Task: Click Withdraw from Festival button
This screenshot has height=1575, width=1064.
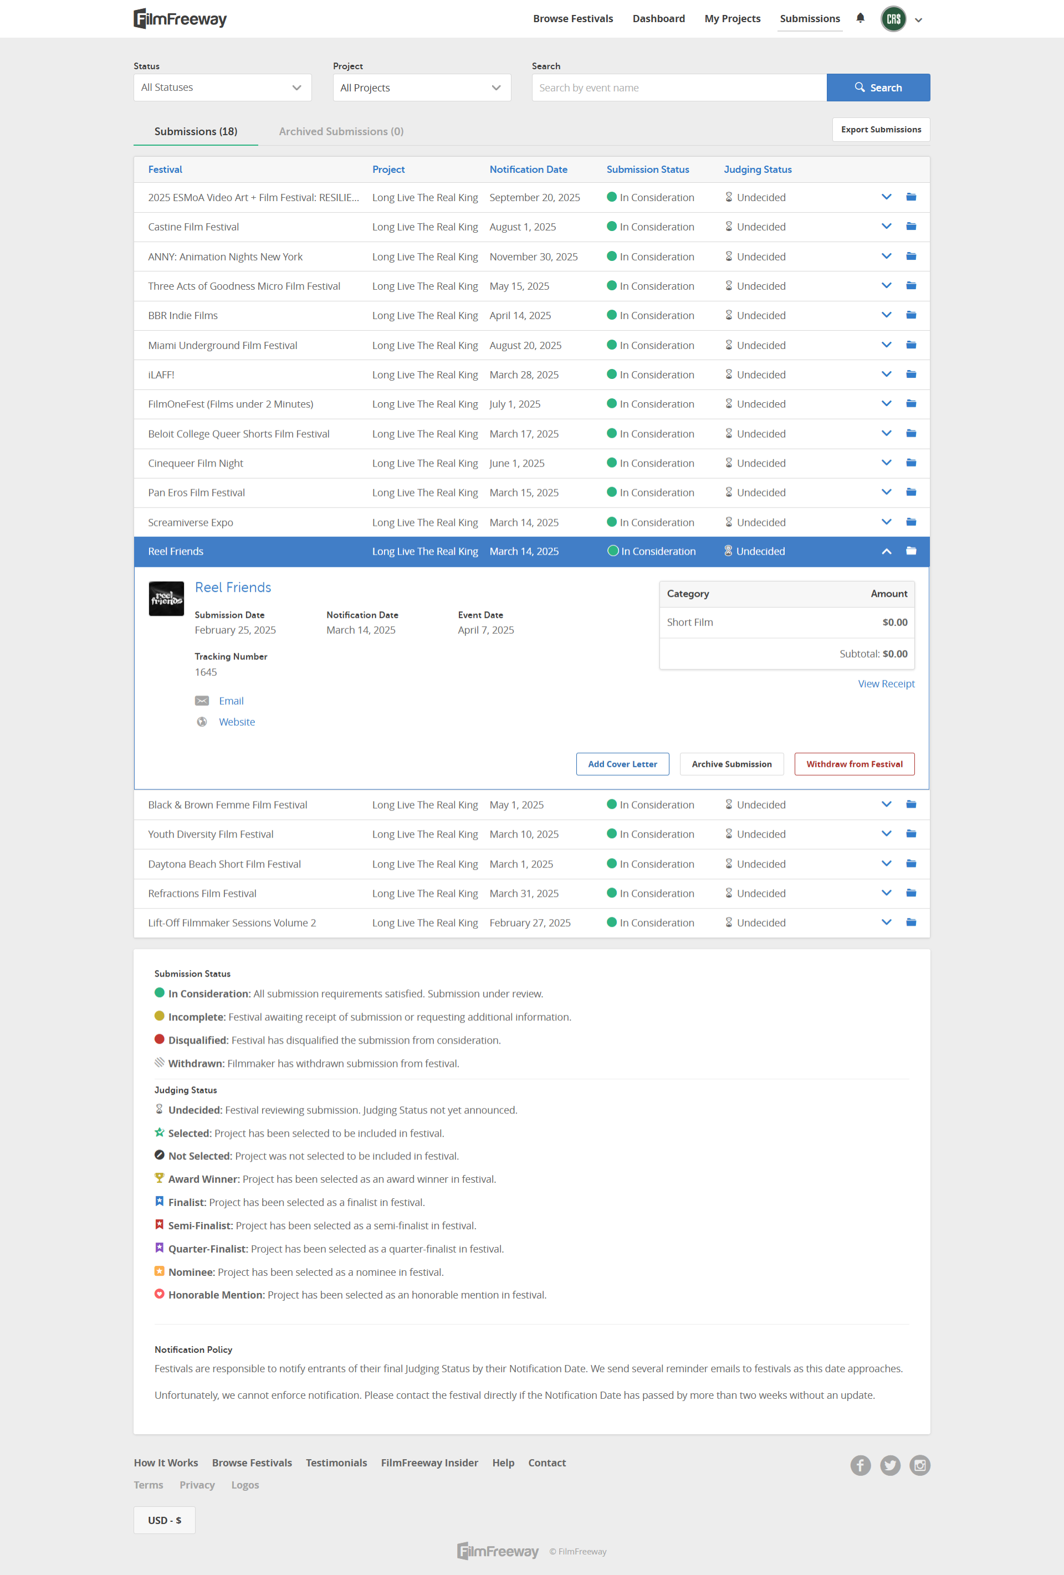Action: pyautogui.click(x=854, y=764)
